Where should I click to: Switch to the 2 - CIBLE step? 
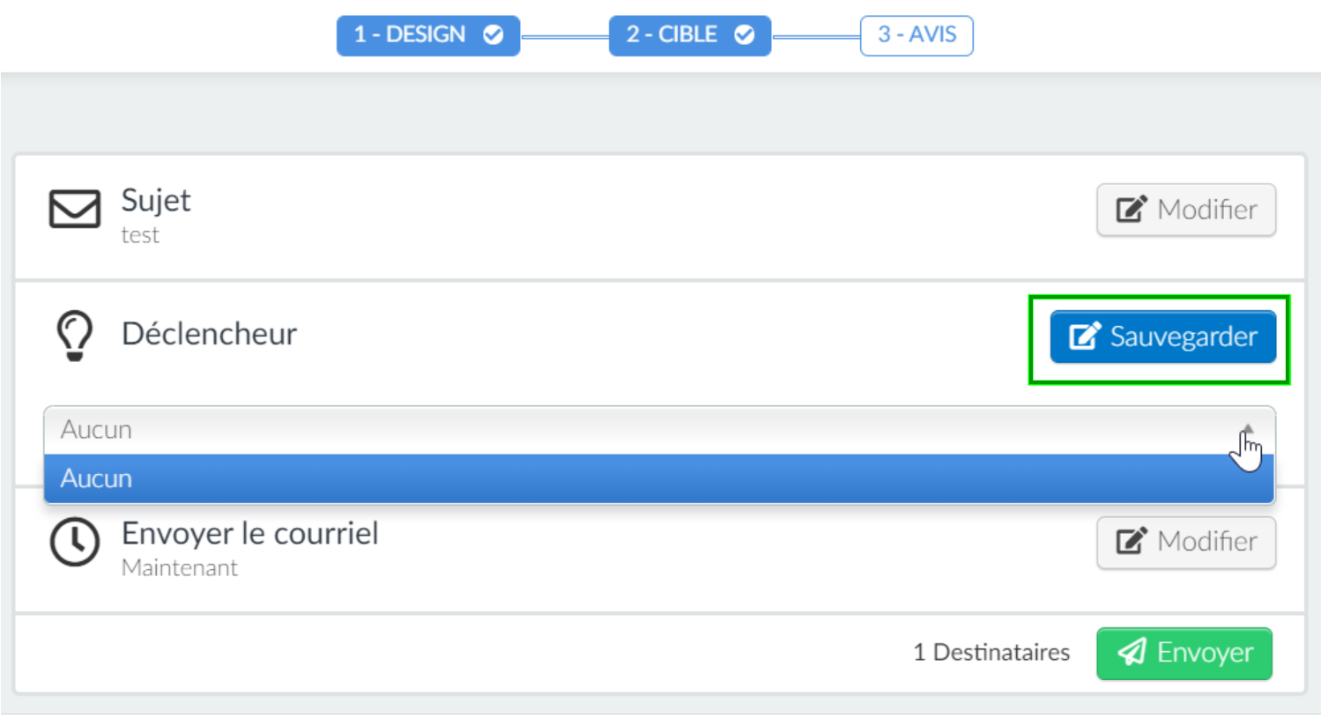tap(690, 35)
